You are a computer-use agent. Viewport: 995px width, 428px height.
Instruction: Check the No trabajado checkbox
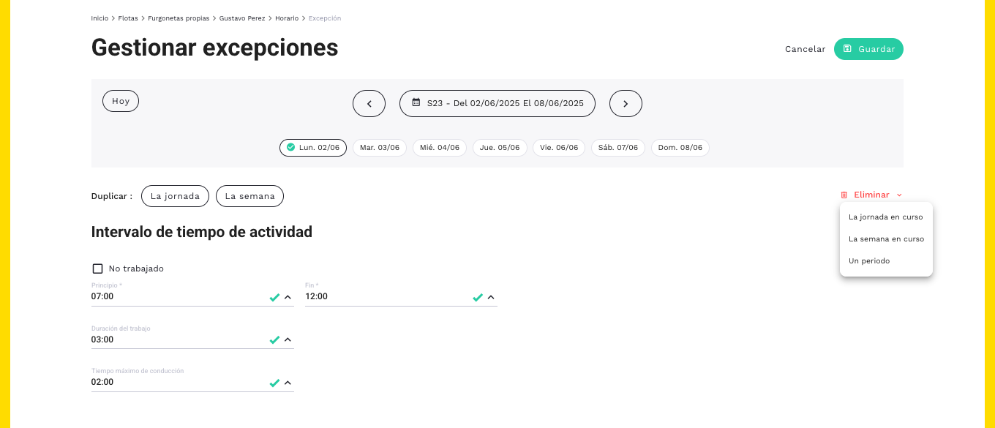click(97, 269)
